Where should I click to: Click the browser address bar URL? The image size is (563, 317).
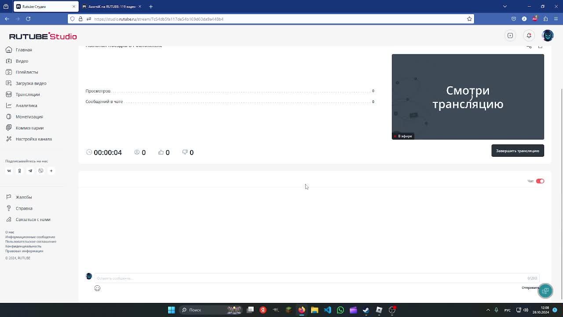[x=159, y=19]
